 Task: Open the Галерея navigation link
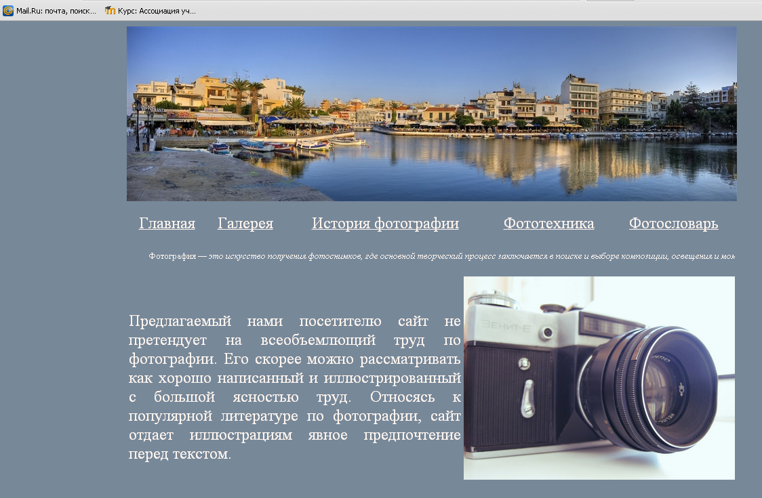(x=245, y=224)
